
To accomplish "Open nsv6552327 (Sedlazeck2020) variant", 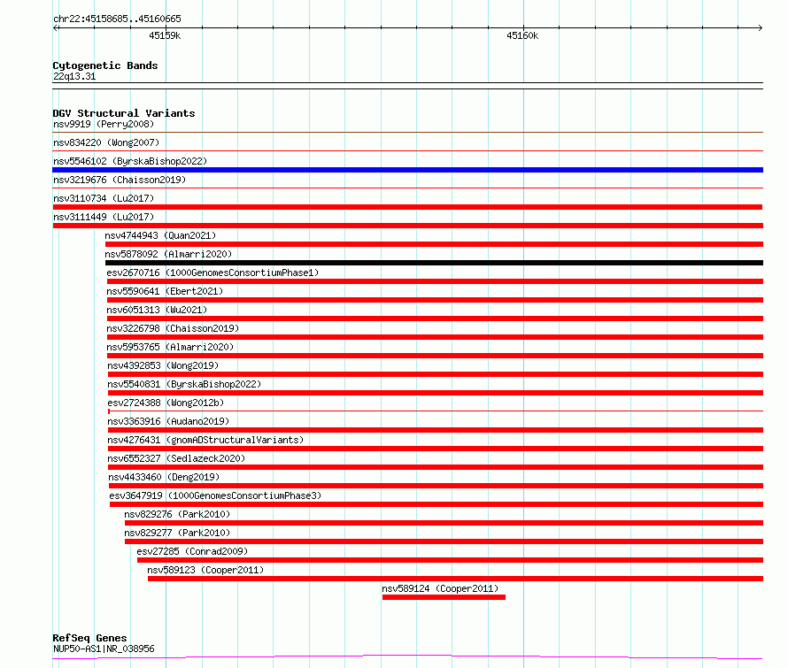I will tap(176, 458).
